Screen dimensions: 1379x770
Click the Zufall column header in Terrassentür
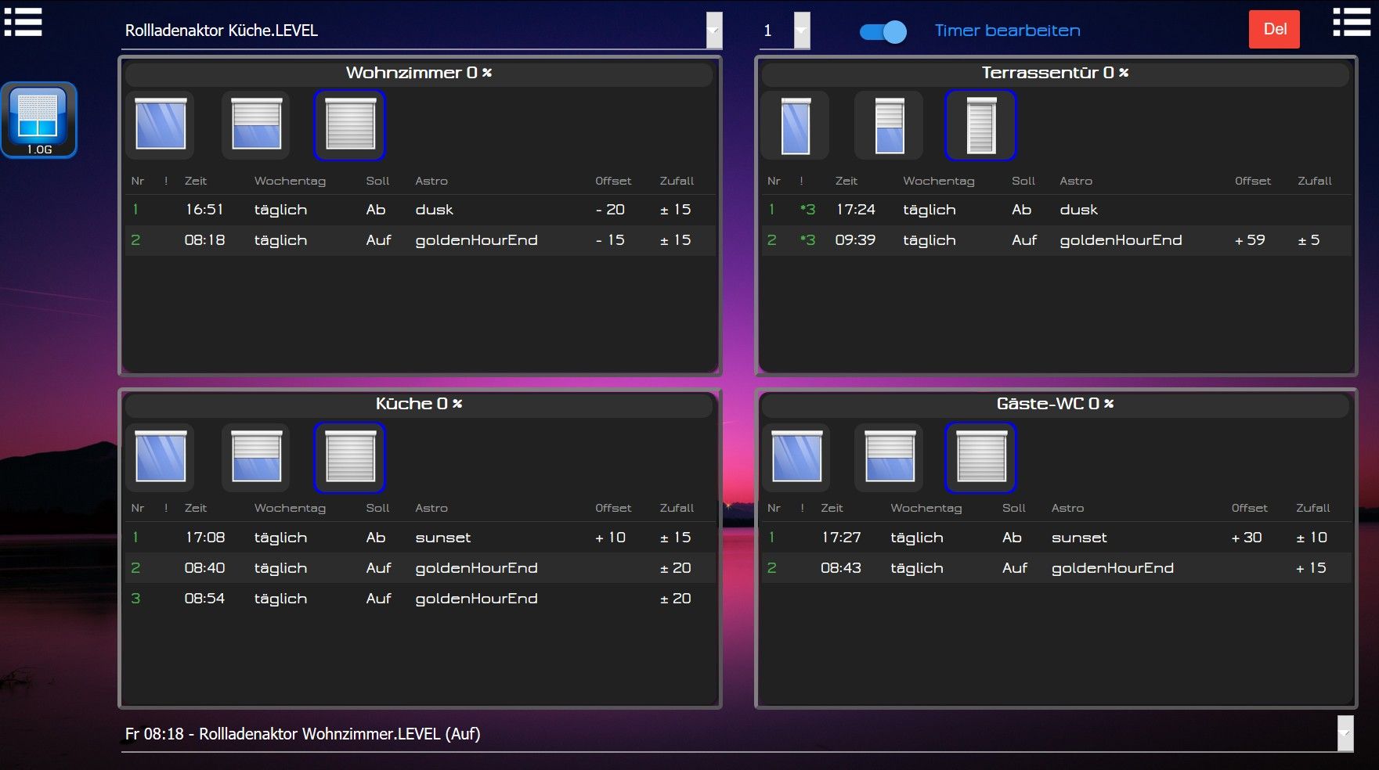(x=1315, y=181)
